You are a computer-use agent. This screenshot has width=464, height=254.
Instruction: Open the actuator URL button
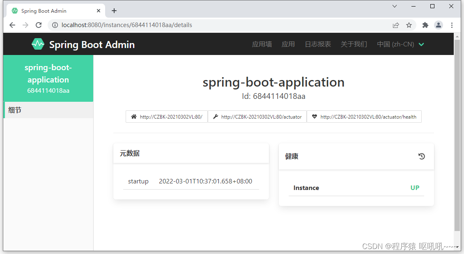tap(257, 117)
